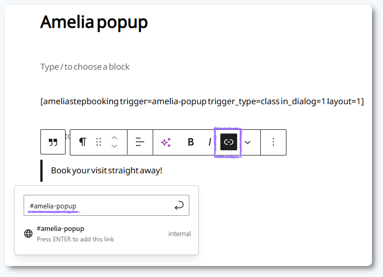Image resolution: width=383 pixels, height=277 pixels.
Task: Click the block drag handle dots
Action: 99,142
